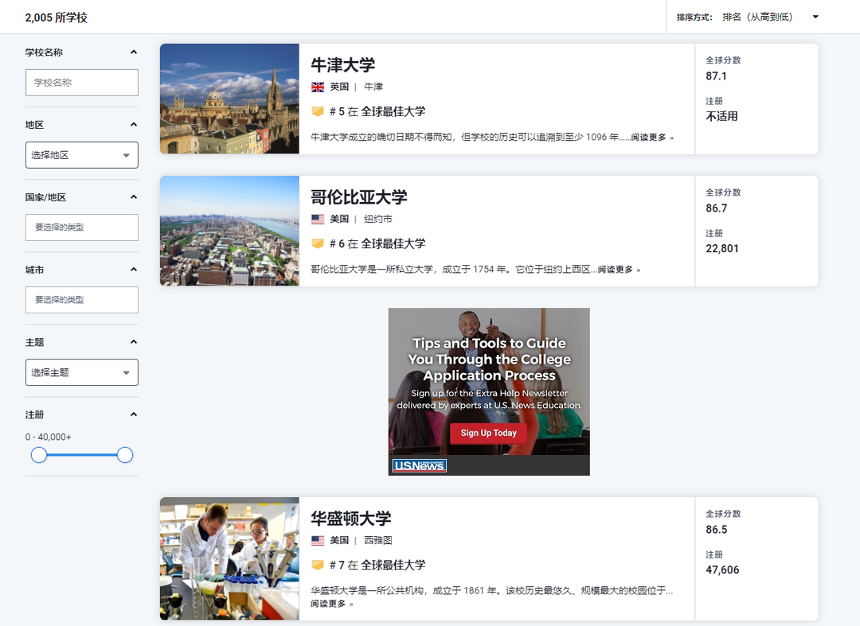Click the global score 86.7

pyautogui.click(x=717, y=208)
